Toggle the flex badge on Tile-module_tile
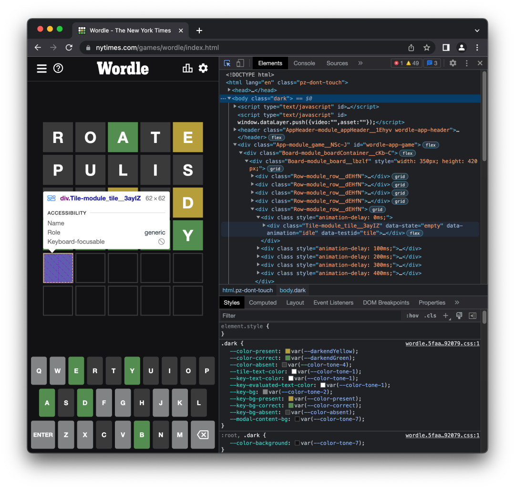Image resolution: width=515 pixels, height=489 pixels. tap(415, 234)
